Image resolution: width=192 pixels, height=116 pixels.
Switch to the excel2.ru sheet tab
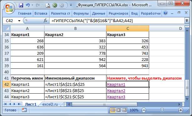[x=50, y=104]
